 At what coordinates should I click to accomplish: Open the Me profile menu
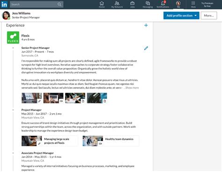(x=178, y=4)
